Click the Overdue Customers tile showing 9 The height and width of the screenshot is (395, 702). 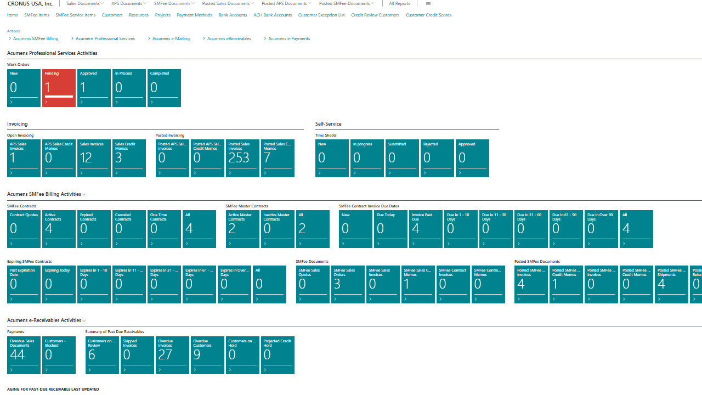tap(207, 355)
